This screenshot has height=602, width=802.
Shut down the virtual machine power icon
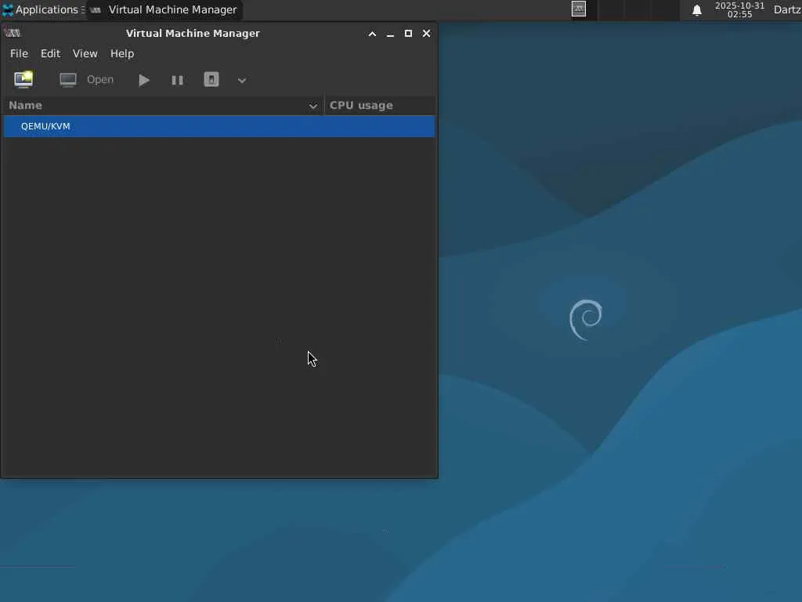pos(211,79)
